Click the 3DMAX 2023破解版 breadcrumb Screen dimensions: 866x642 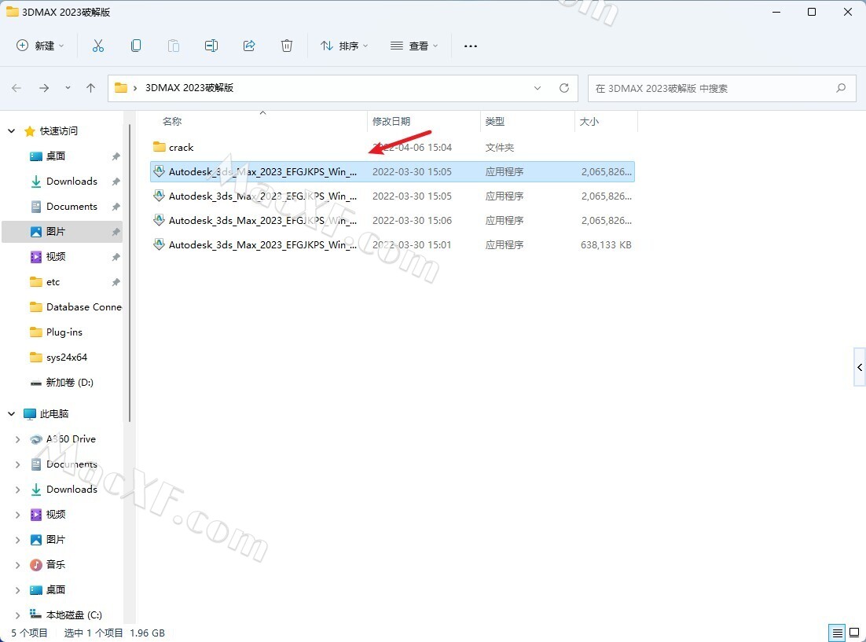point(189,88)
